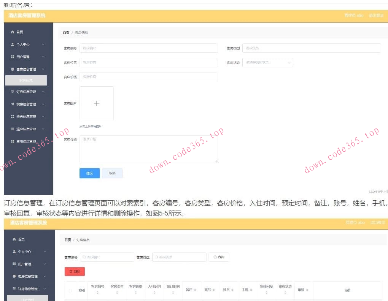Image resolution: width=388 pixels, height=301 pixels.
Task: Sort the table by 审核回复 column arrows
Action: pyautogui.click(x=267, y=292)
